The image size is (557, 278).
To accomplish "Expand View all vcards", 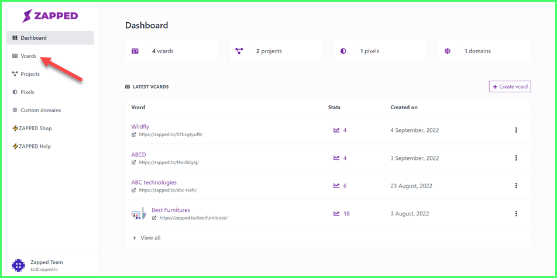I will coord(147,238).
